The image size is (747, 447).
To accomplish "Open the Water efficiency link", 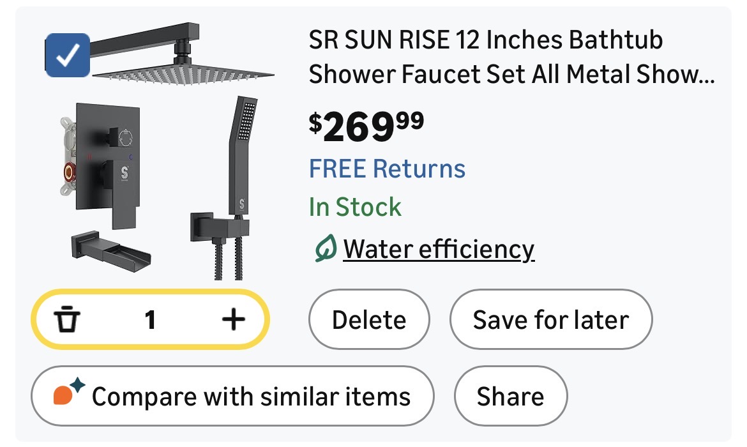I will pos(439,249).
